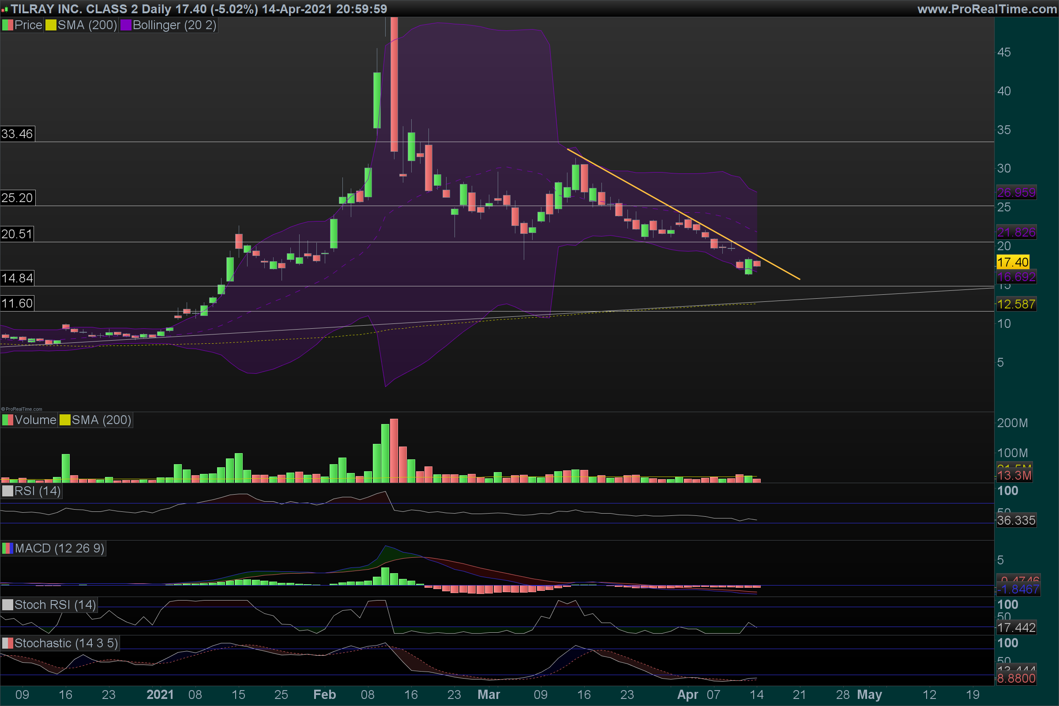Click the yellow 17.40 current price tag
1059x706 pixels.
point(1013,262)
